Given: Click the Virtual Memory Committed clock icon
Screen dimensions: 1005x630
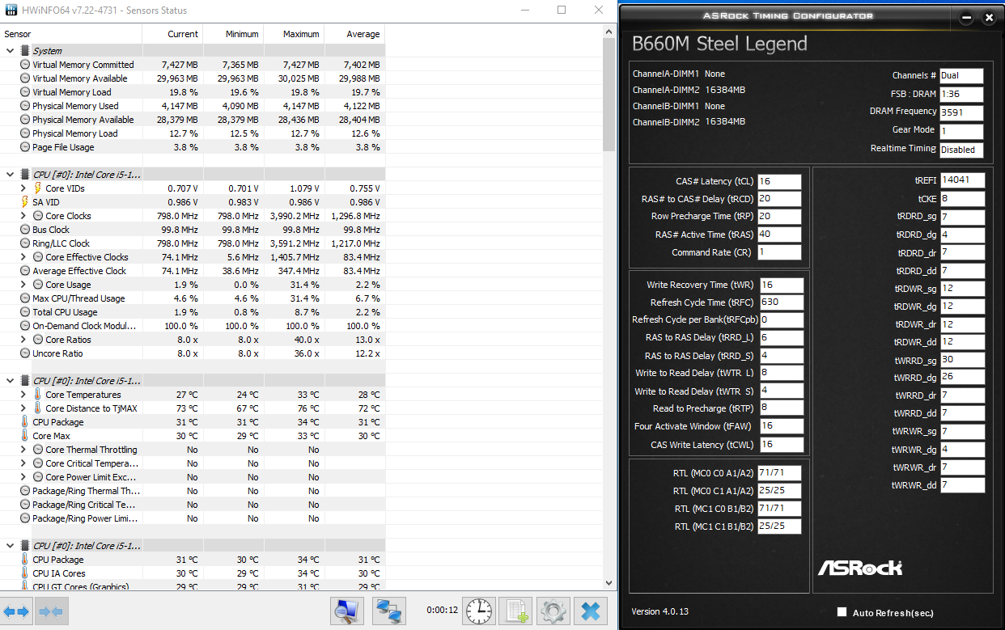Looking at the screenshot, I should coord(25,65).
